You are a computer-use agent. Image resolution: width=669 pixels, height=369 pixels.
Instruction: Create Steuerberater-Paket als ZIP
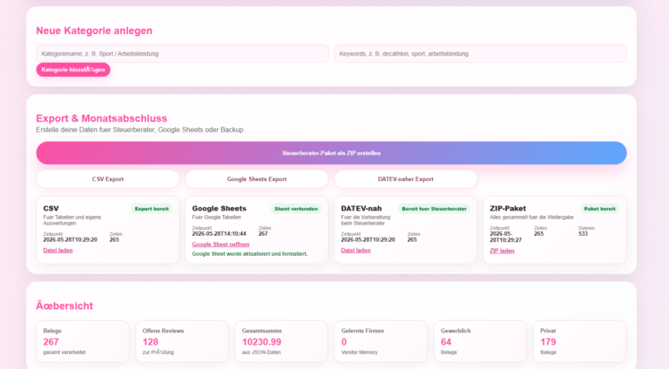(331, 153)
